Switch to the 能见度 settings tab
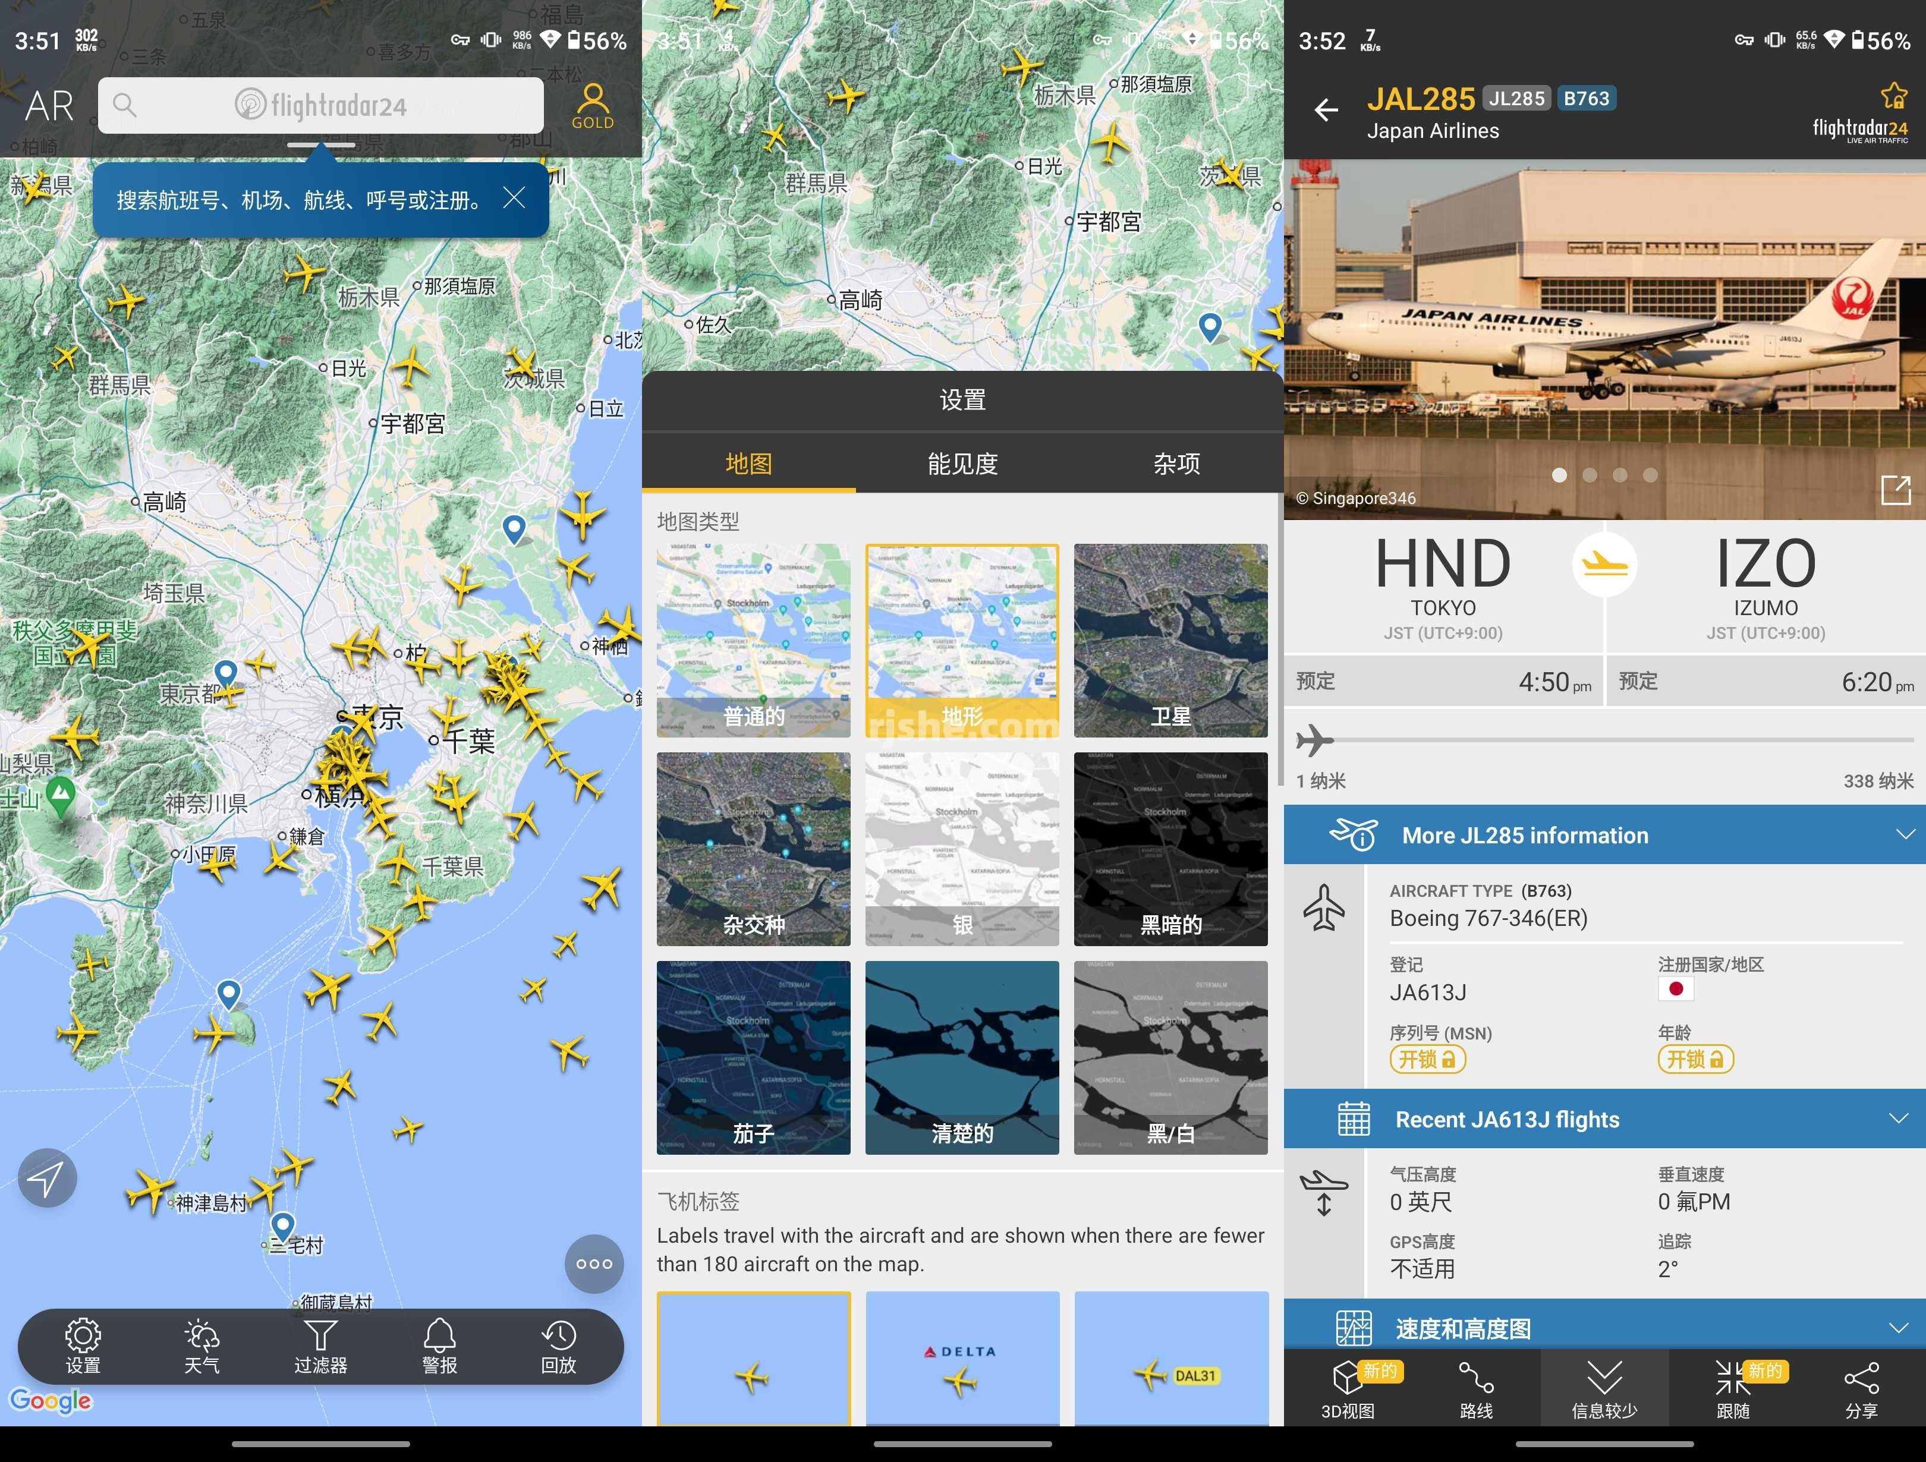Viewport: 1926px width, 1462px height. [x=962, y=463]
